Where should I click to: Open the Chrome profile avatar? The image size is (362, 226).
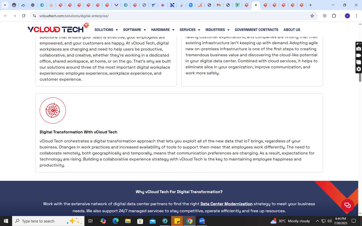tap(347, 16)
